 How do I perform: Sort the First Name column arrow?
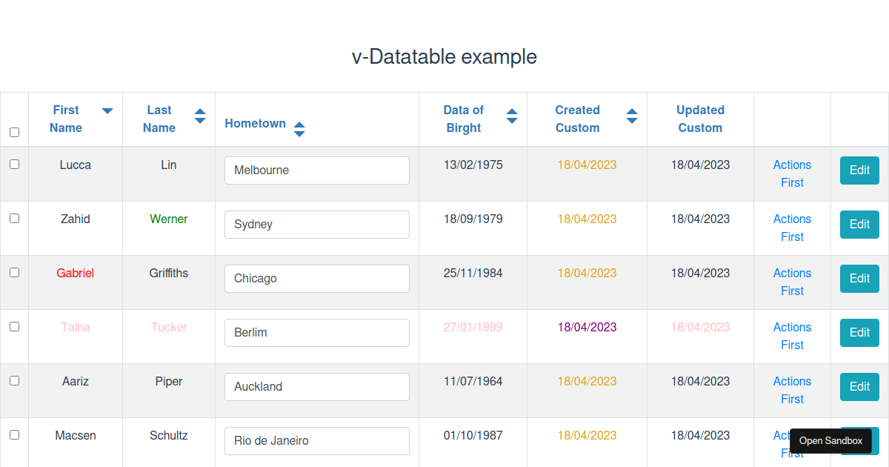point(107,110)
